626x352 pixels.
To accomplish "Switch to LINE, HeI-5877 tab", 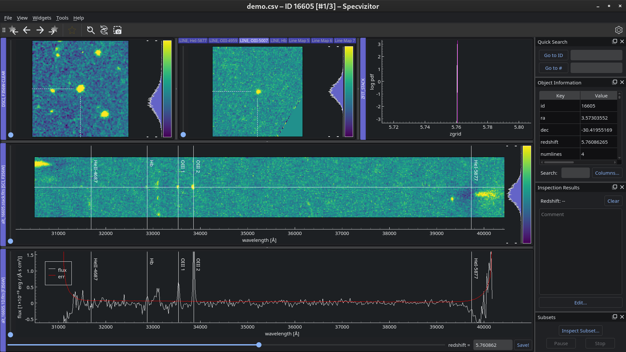I will pyautogui.click(x=193, y=41).
